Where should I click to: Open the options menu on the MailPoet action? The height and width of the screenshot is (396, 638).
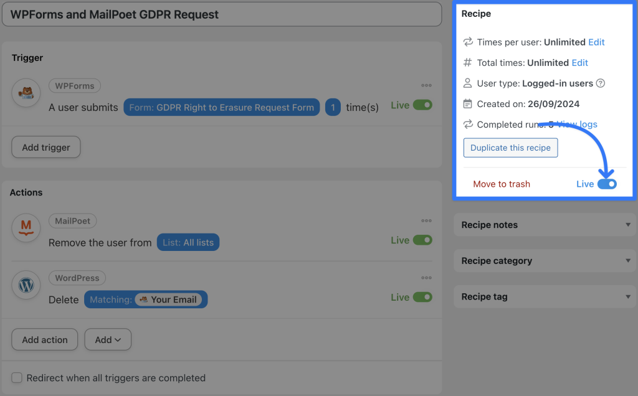pos(426,220)
